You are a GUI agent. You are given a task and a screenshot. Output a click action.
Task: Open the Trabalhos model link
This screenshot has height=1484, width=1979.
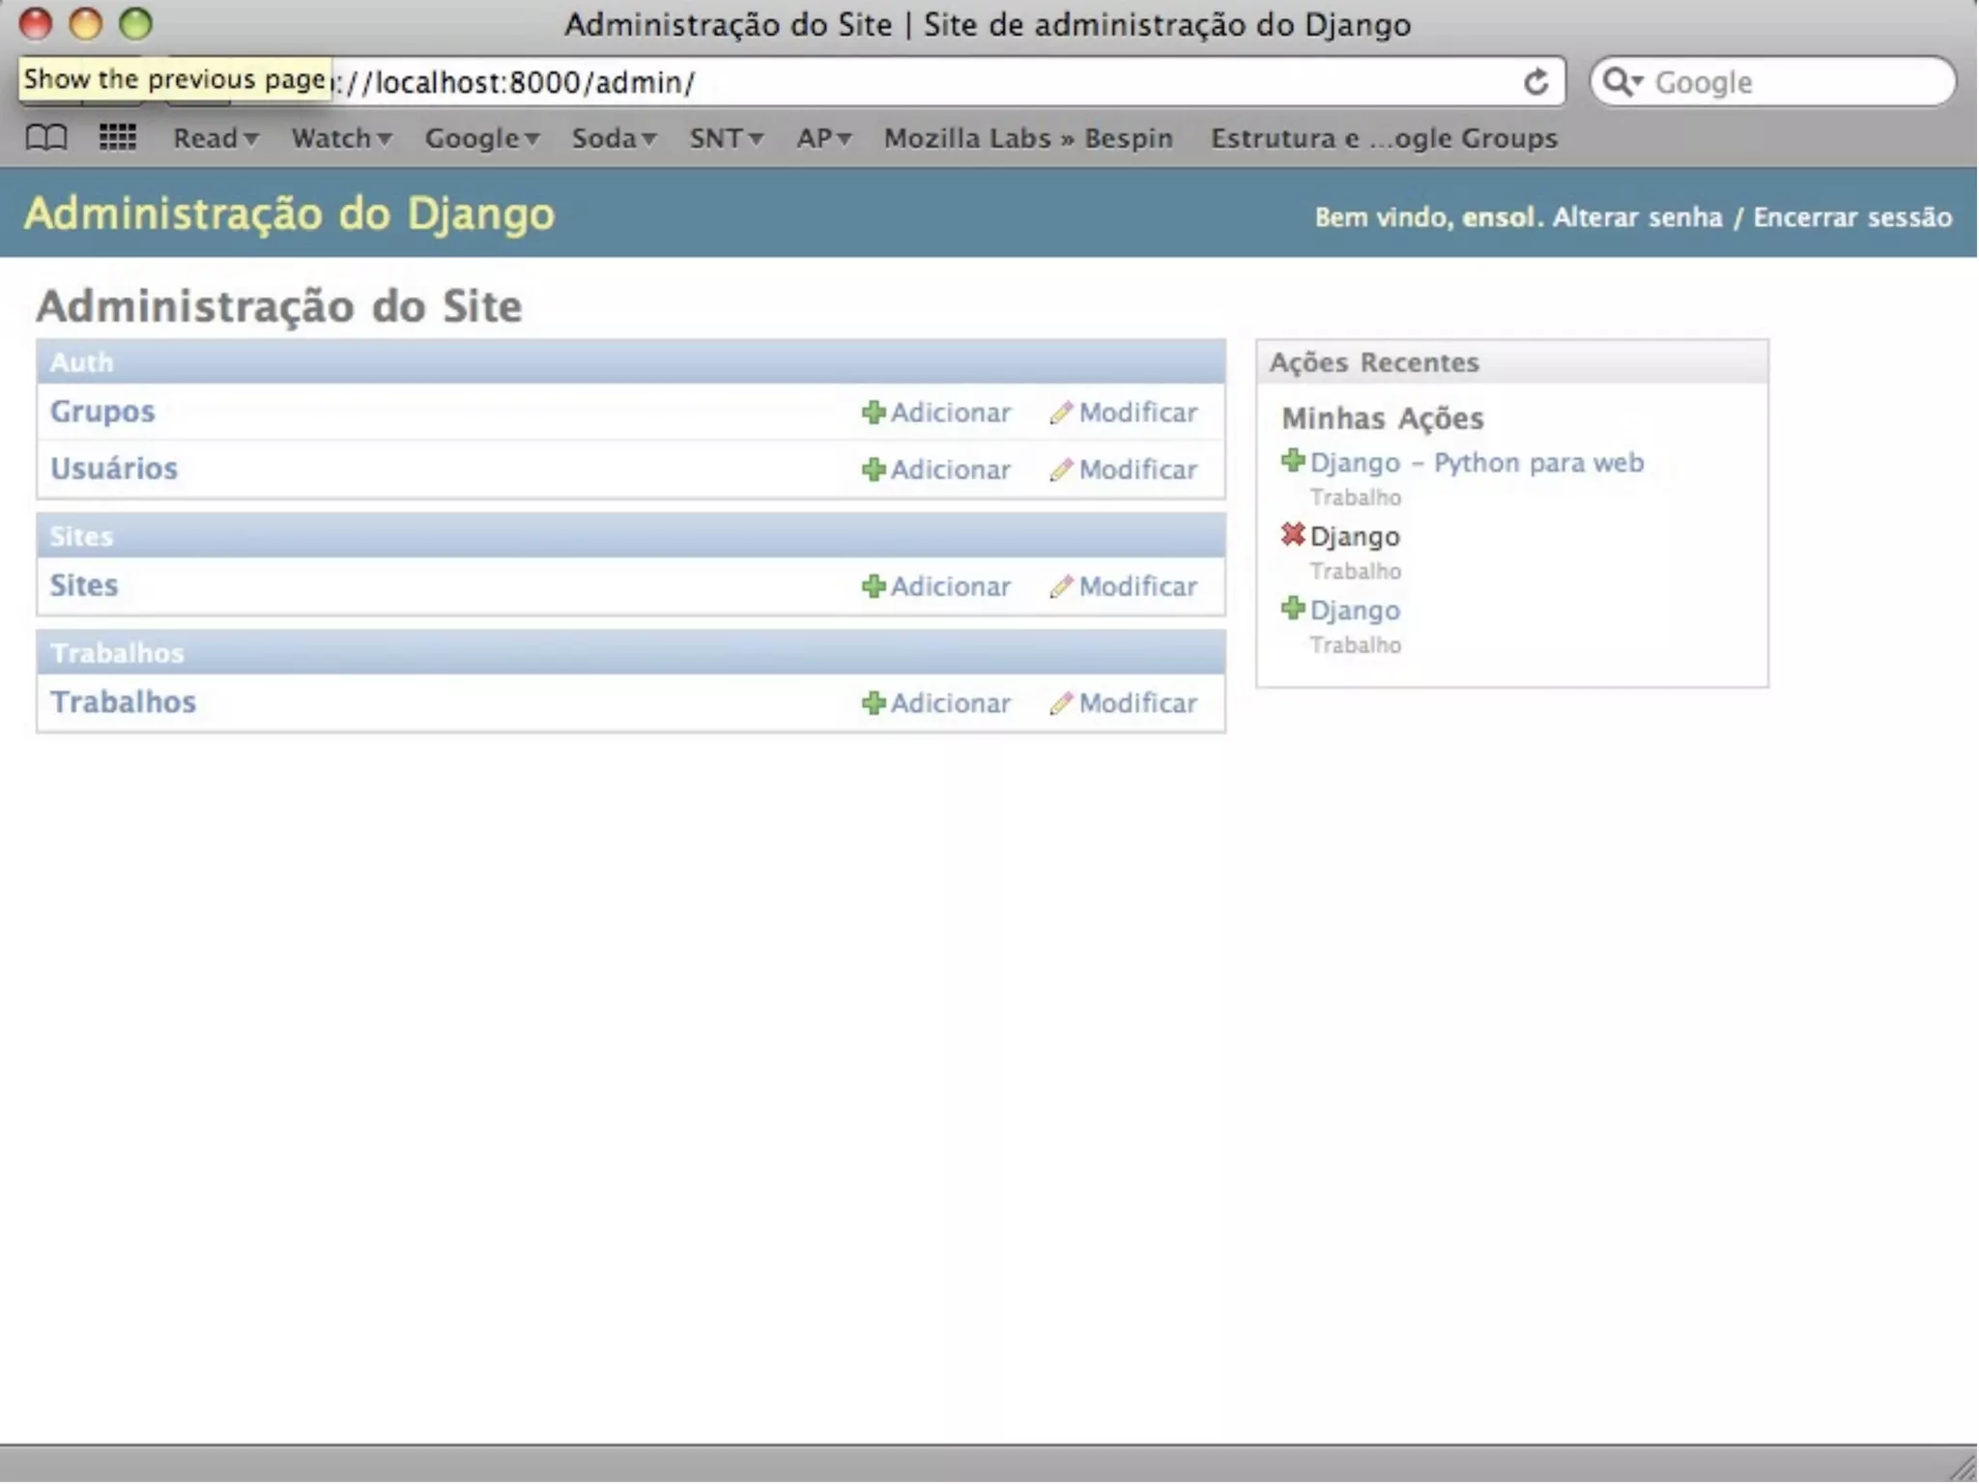pos(123,702)
